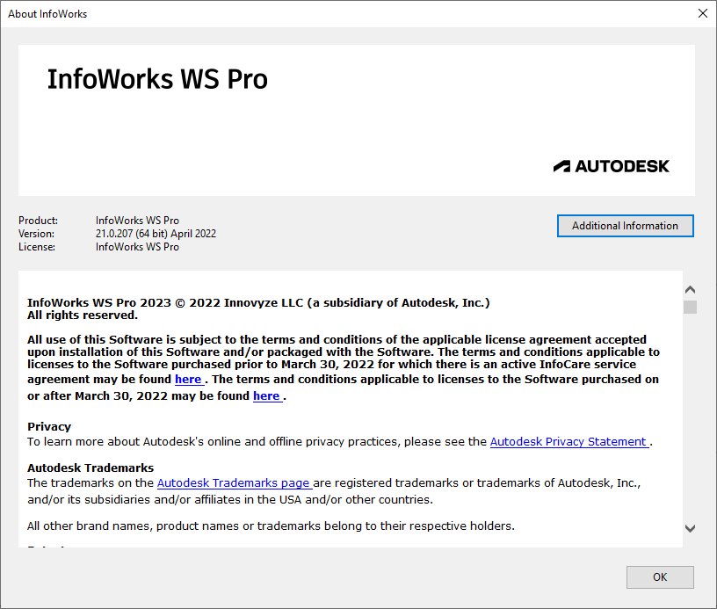This screenshot has height=609, width=717.
Task: Select the version text 21.0.207 (64 bit) April 2022
Action: 156,234
